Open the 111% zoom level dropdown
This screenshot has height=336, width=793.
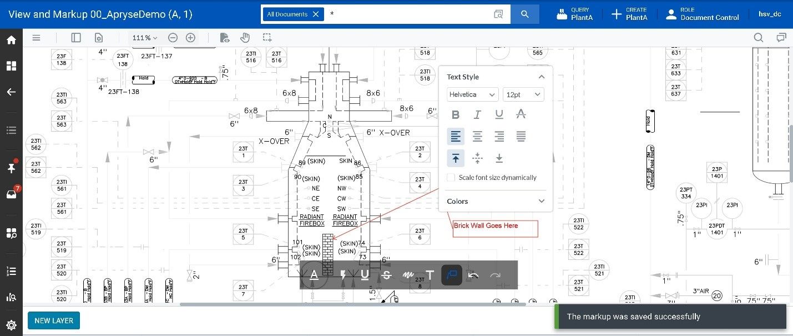(145, 38)
